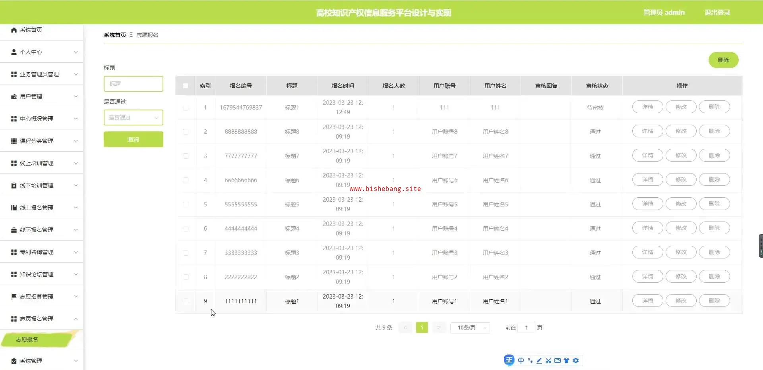The width and height of the screenshot is (763, 370).
Task: Go to the previous page arrow
Action: coord(405,328)
